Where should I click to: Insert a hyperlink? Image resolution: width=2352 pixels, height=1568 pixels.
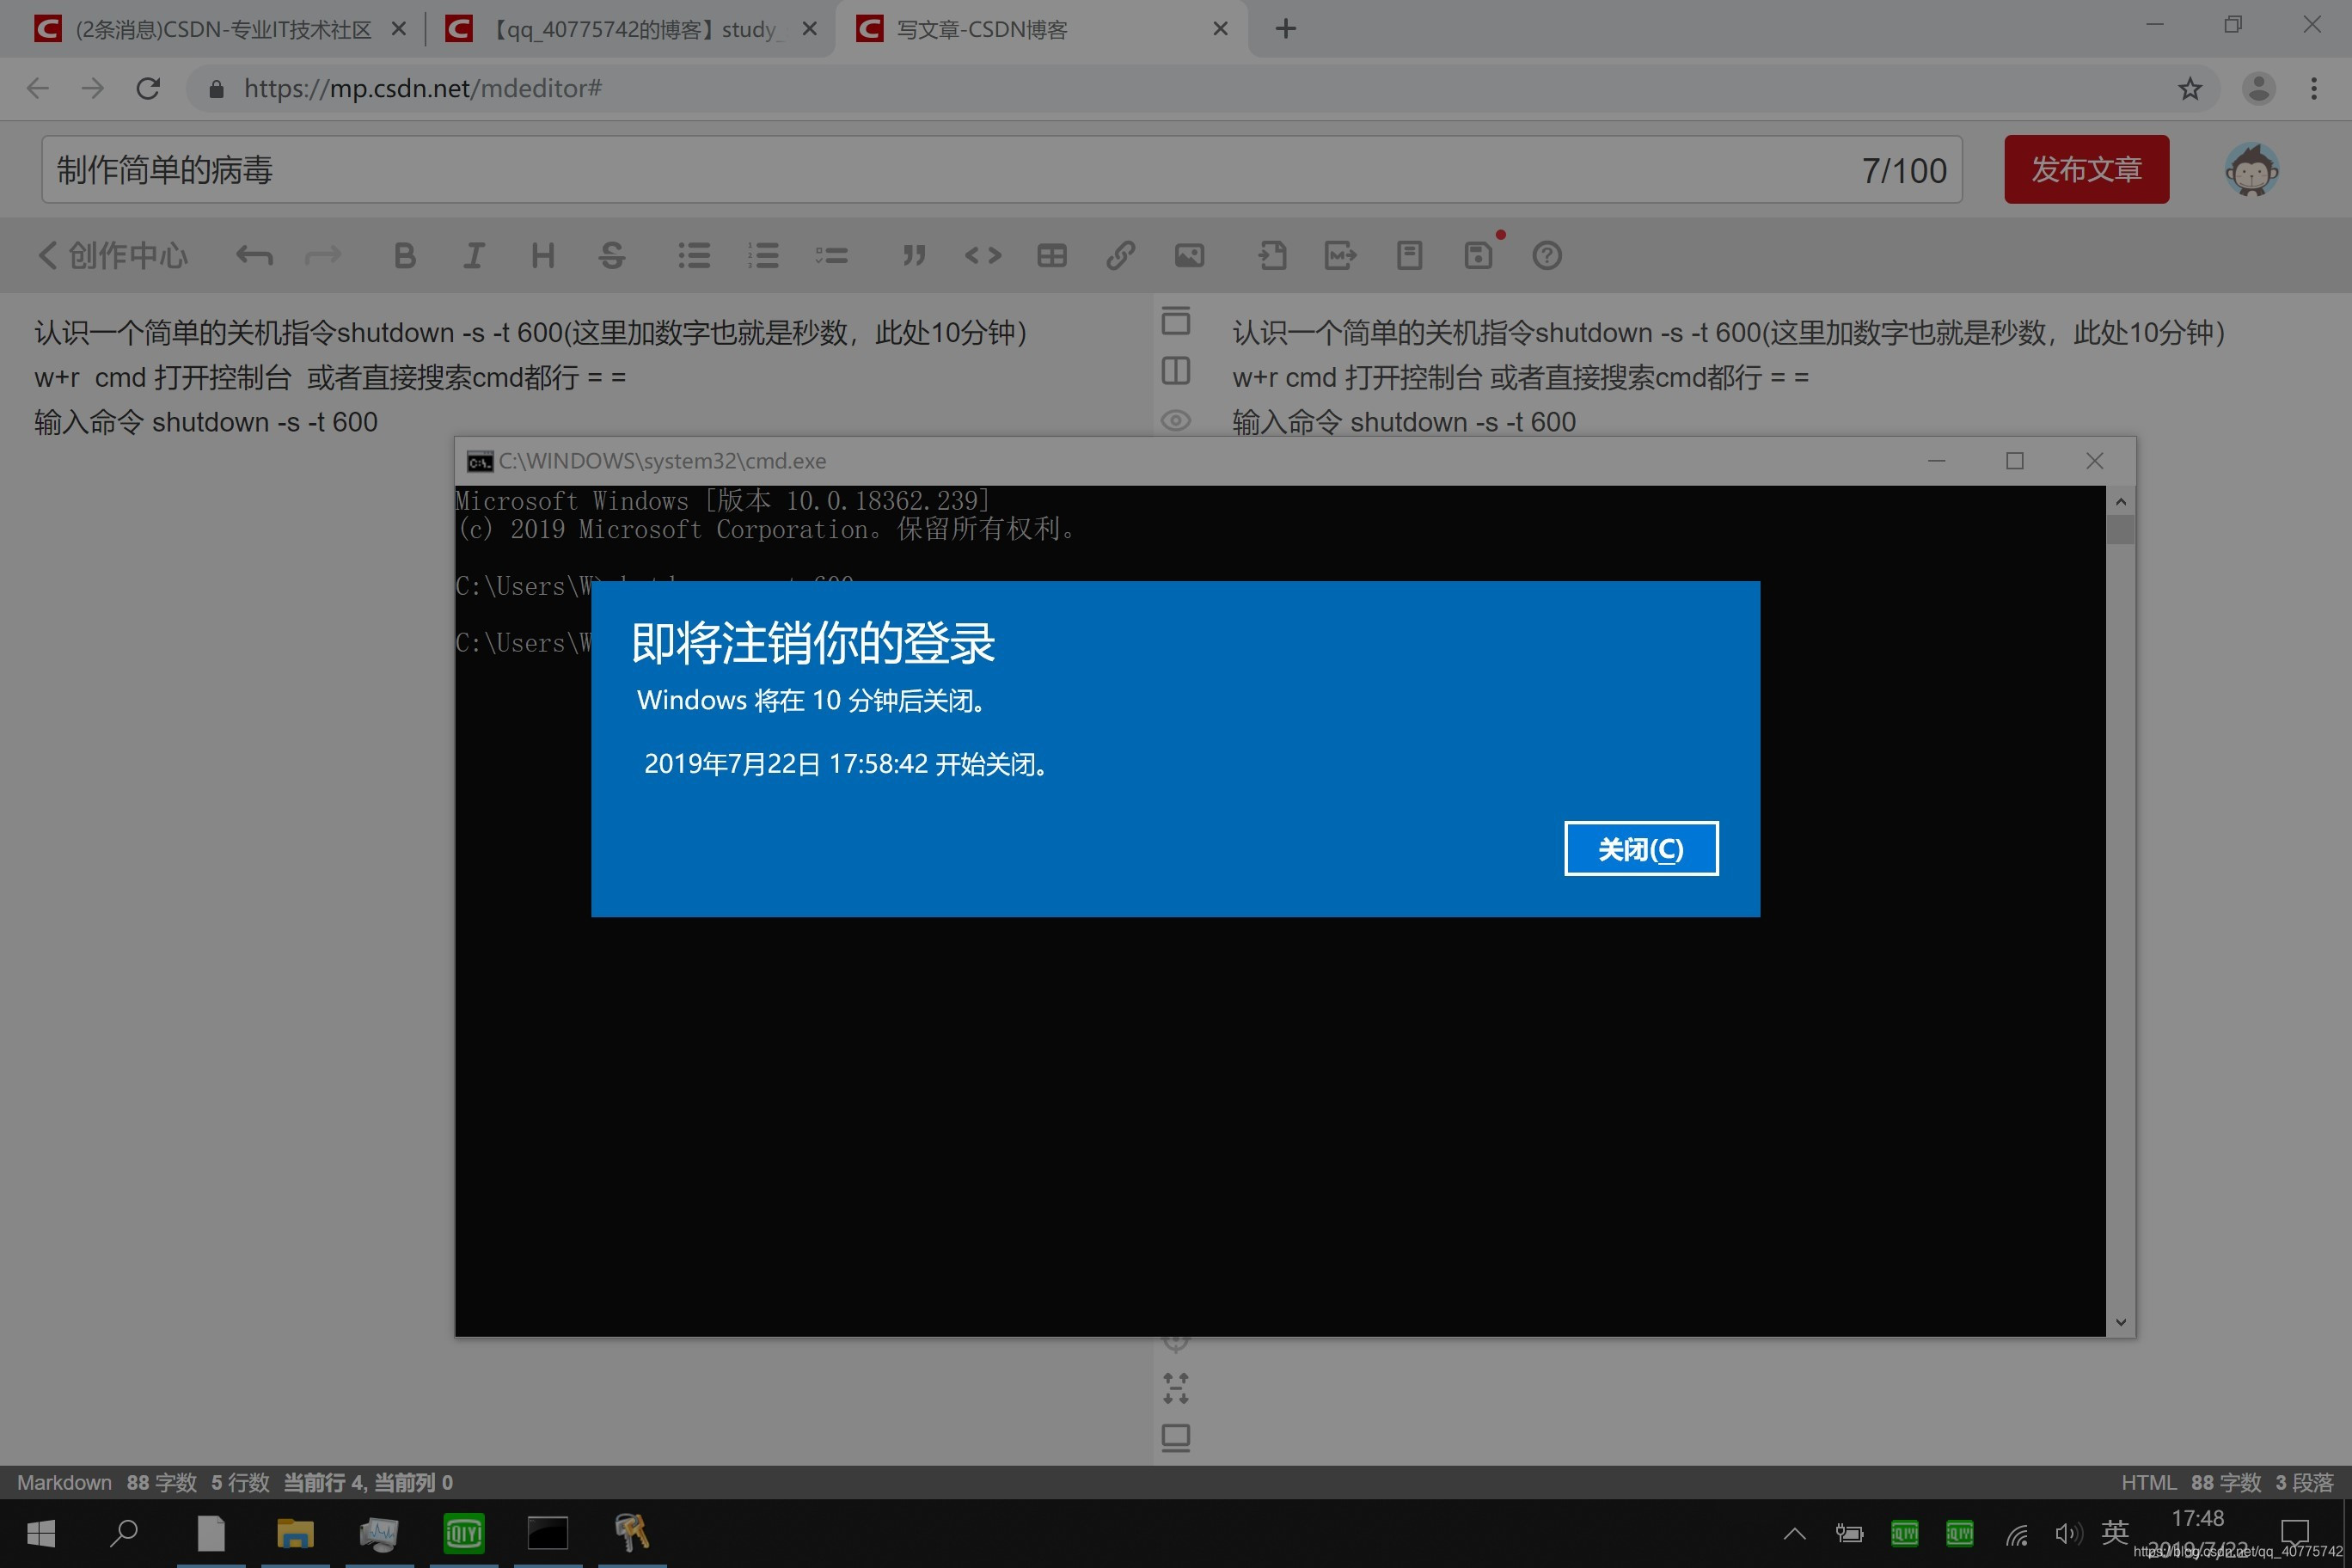pyautogui.click(x=1121, y=256)
